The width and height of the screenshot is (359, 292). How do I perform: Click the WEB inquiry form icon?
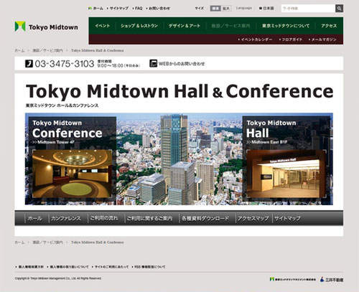click(153, 63)
